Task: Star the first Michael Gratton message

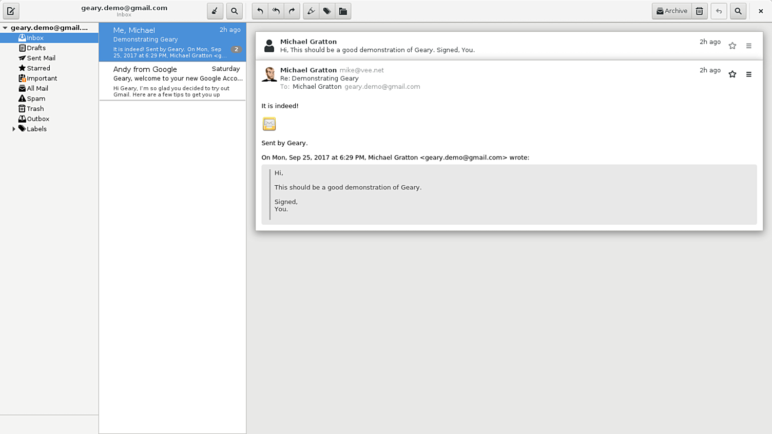Action: point(732,46)
